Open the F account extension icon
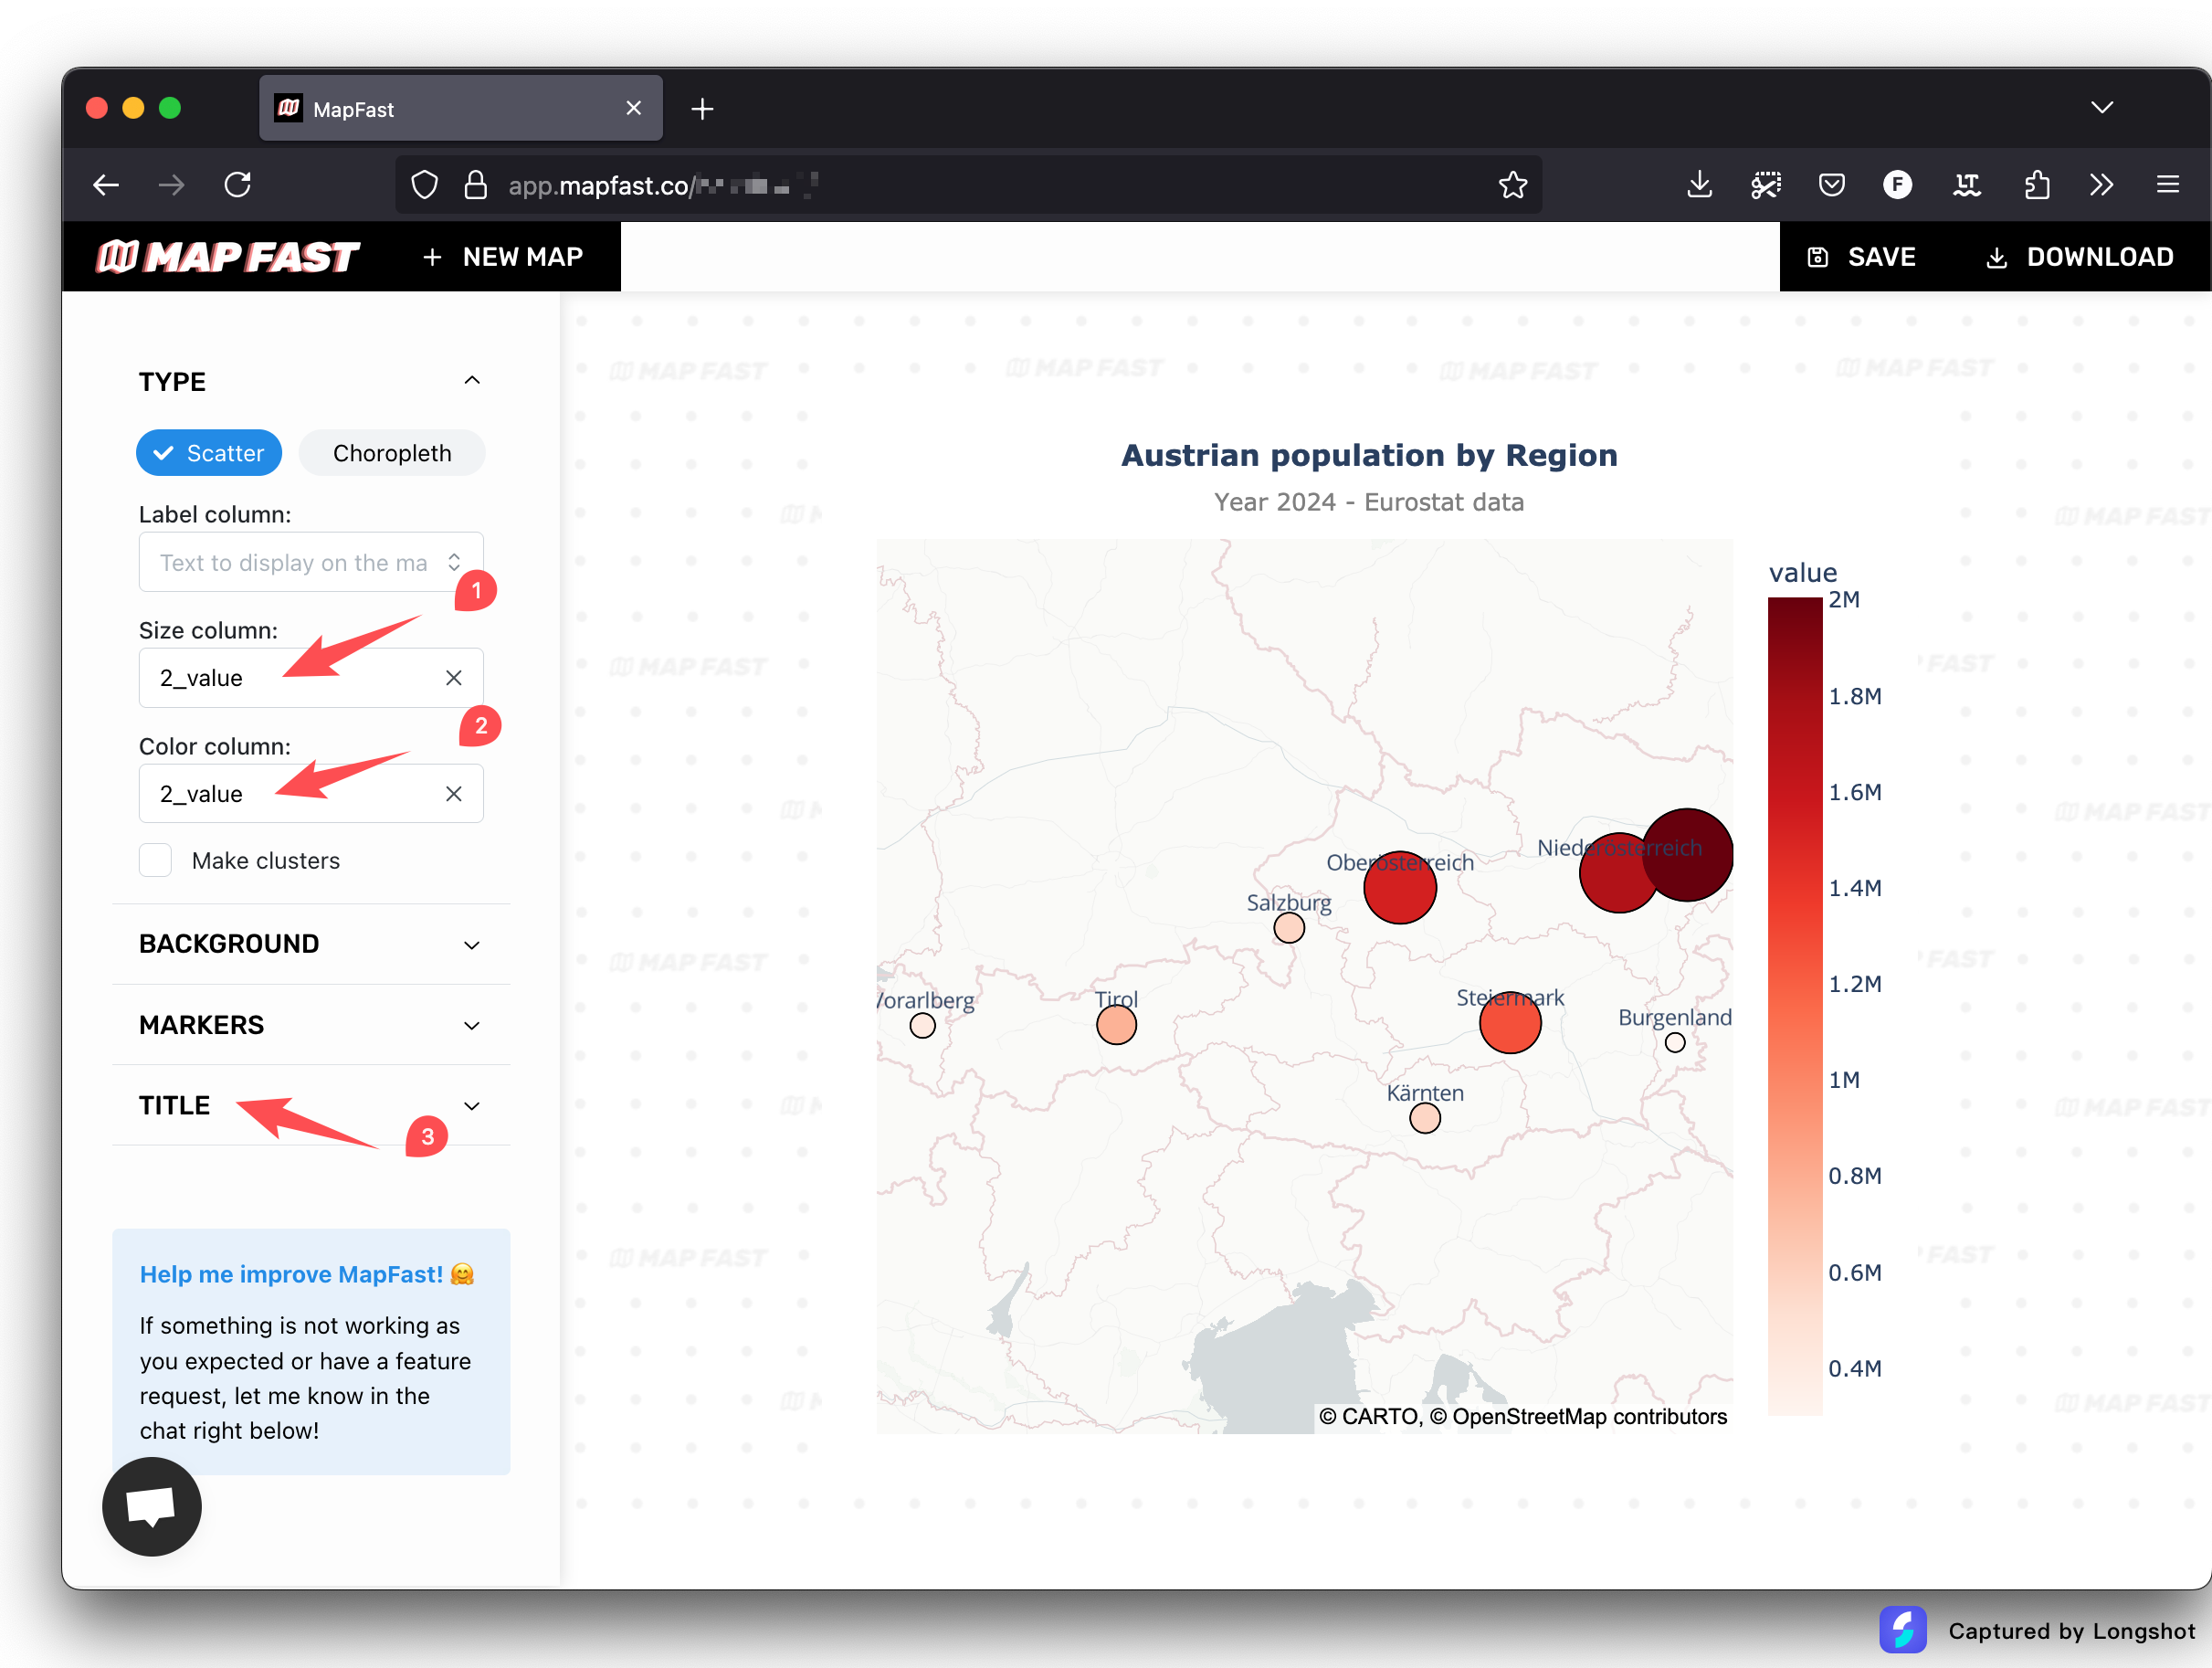 click(x=1897, y=185)
